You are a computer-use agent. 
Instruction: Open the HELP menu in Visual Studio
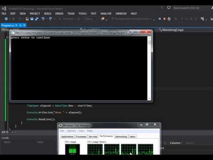[134, 13]
